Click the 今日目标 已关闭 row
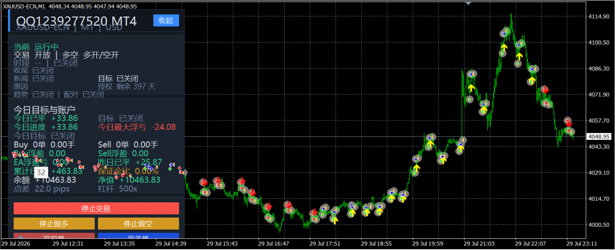The image size is (615, 250). point(44,136)
